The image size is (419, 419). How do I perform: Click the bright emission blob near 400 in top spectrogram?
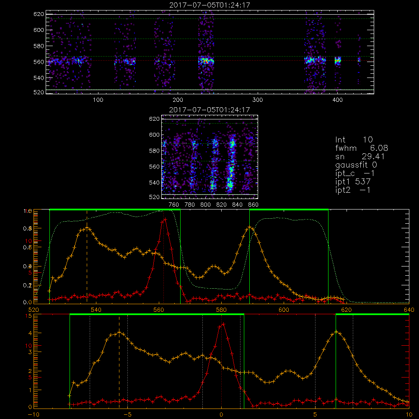(338, 60)
